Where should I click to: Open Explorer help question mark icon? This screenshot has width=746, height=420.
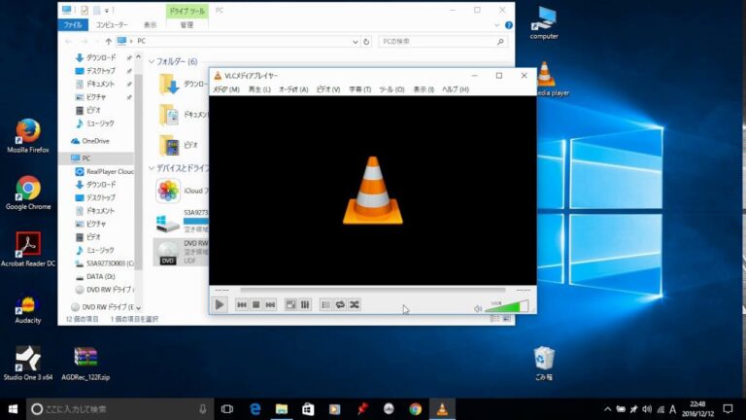pyautogui.click(x=509, y=25)
